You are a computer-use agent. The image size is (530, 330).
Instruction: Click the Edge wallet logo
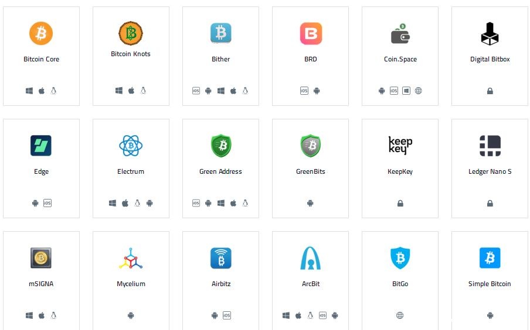41,146
